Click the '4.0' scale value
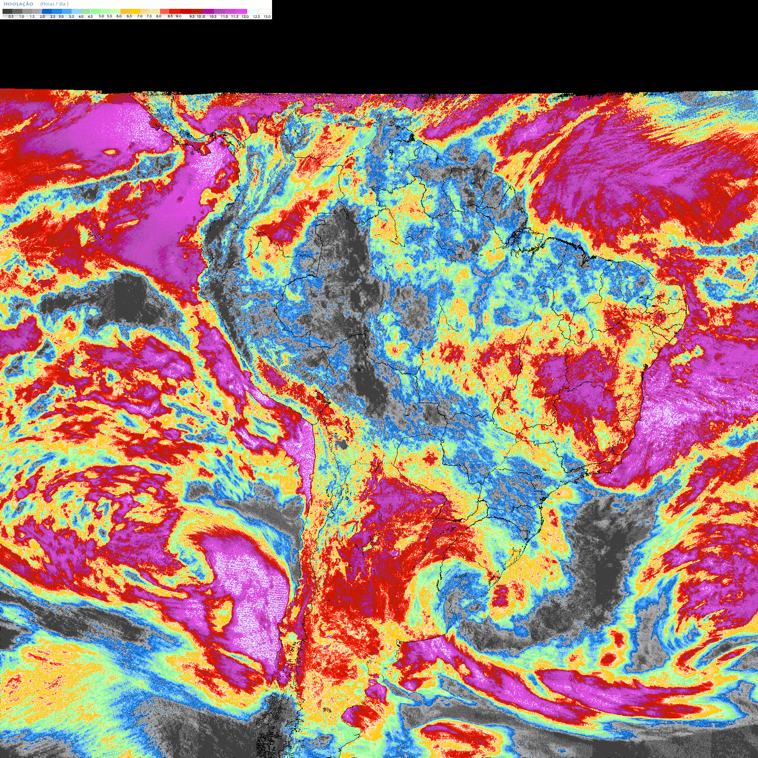The width and height of the screenshot is (758, 758). 81,16
